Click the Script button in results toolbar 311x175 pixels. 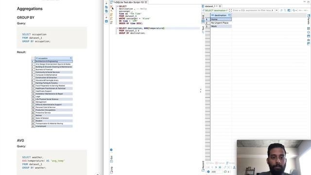pyautogui.click(x=230, y=163)
